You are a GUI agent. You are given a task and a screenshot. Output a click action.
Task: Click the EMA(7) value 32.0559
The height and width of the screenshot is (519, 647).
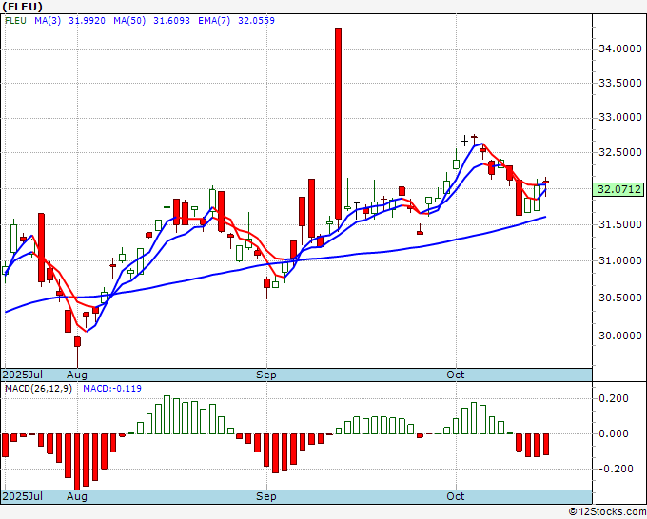click(x=256, y=20)
